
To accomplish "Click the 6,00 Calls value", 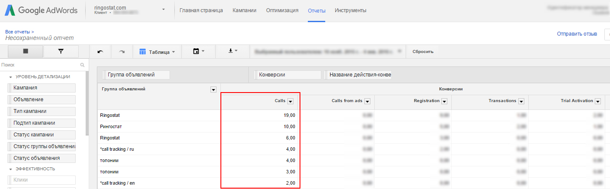I will coord(290,138).
